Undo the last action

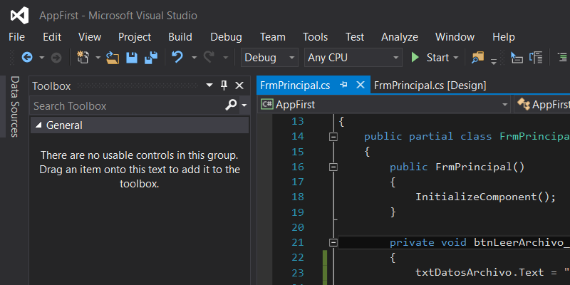(x=177, y=58)
